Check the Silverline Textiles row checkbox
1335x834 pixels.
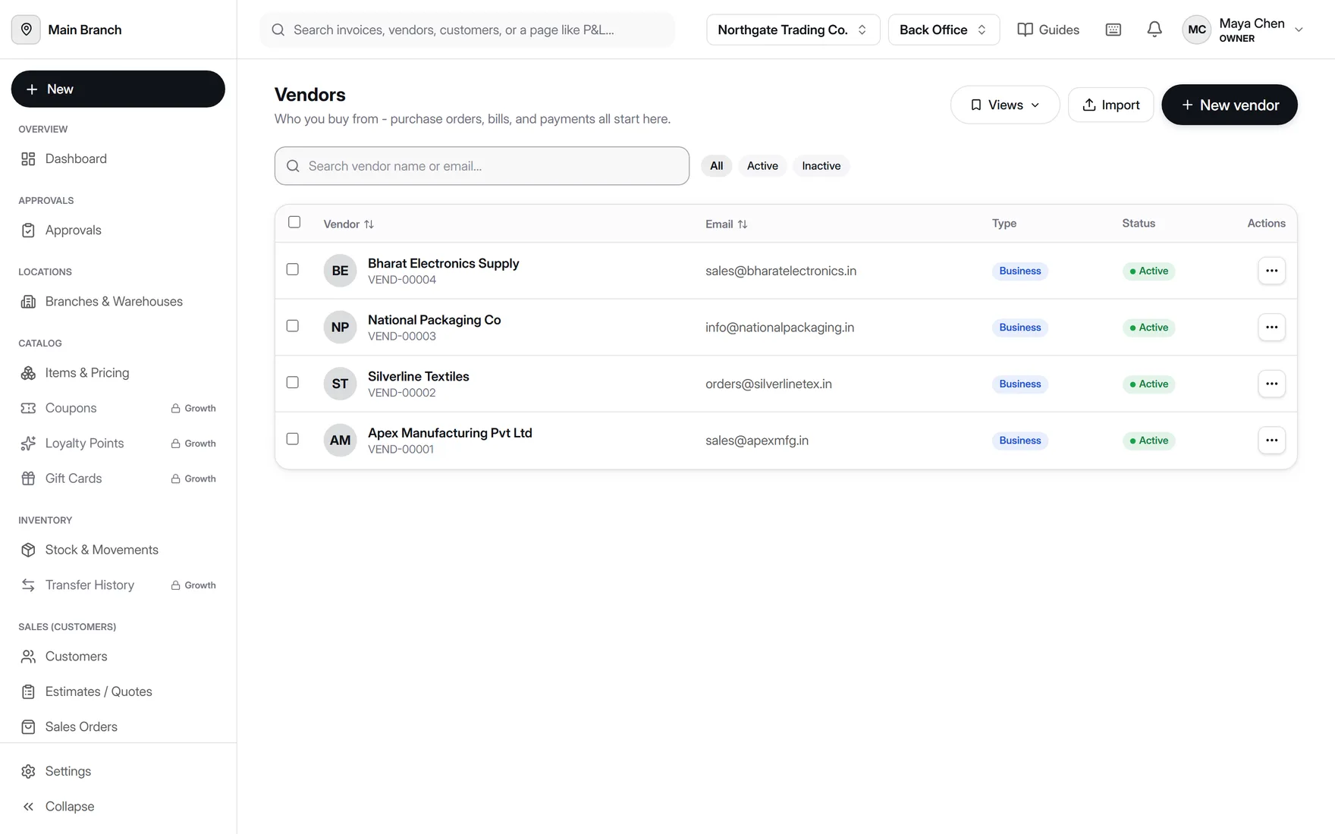click(x=293, y=382)
